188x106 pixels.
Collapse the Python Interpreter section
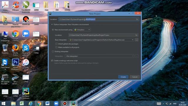52,24
